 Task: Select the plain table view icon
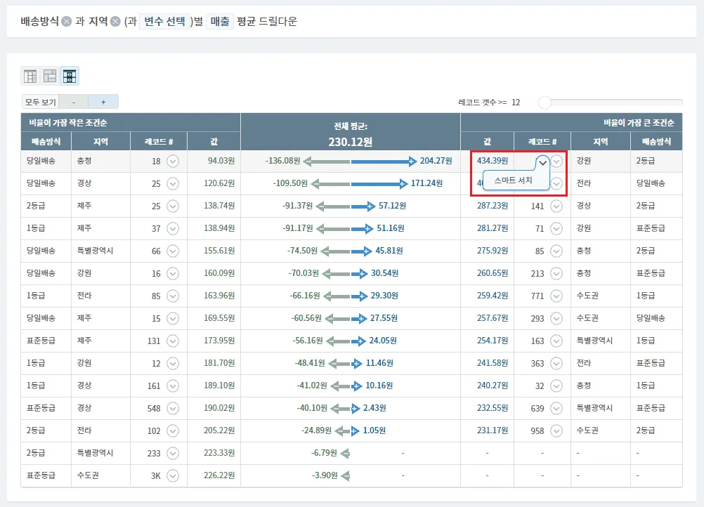[30, 77]
